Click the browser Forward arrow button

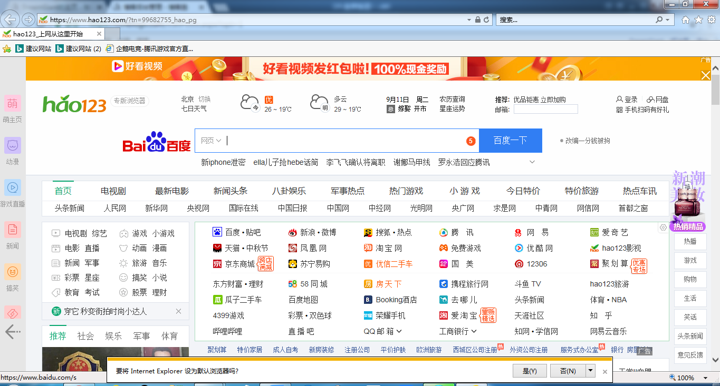click(x=28, y=19)
